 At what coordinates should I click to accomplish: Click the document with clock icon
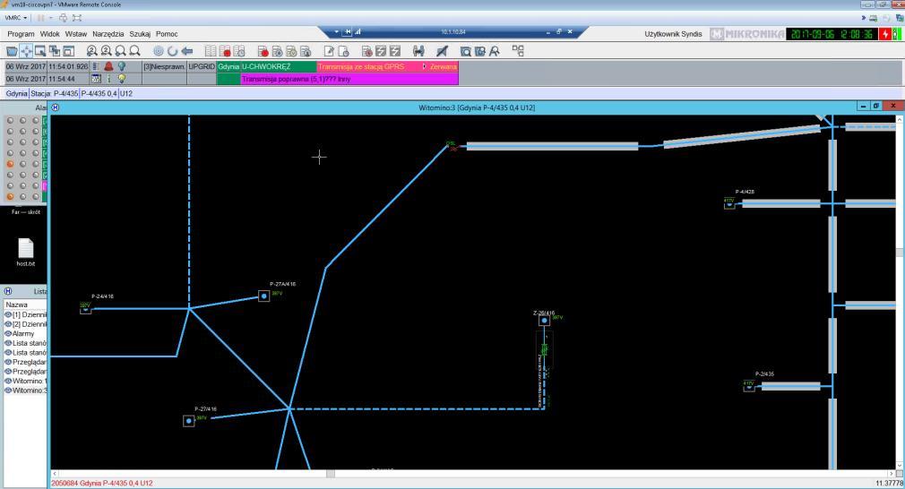pos(343,51)
